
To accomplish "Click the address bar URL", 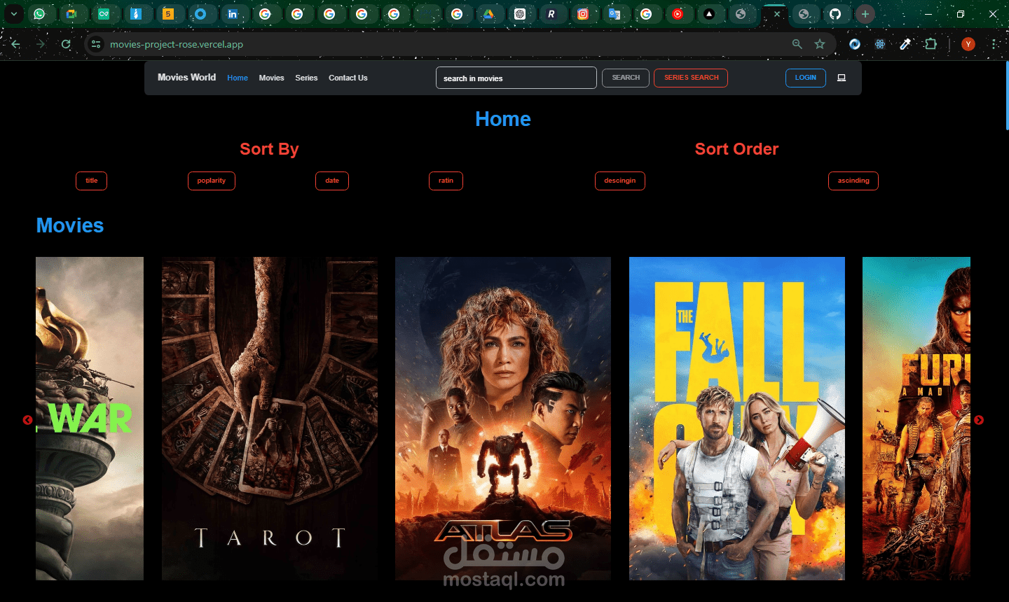I will tap(177, 44).
